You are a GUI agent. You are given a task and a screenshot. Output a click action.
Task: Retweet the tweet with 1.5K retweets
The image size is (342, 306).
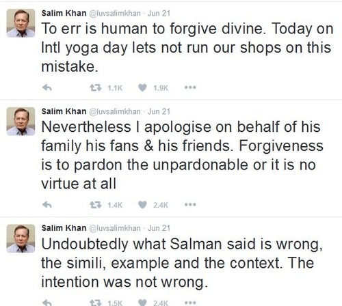[95, 303]
